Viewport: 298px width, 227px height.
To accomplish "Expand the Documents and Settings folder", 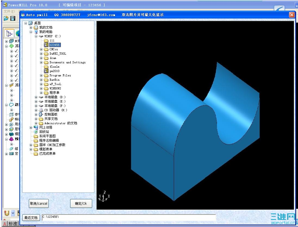I will [41, 62].
